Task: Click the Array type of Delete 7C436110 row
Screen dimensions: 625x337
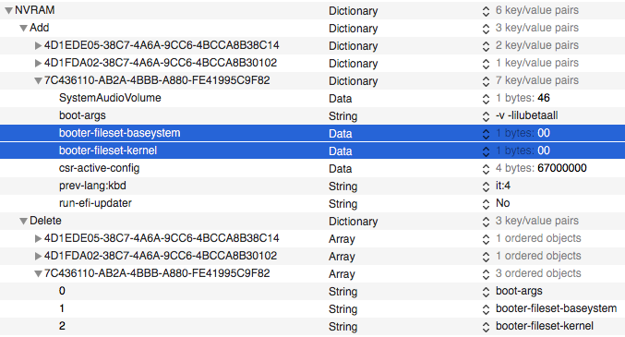Action: 342,274
